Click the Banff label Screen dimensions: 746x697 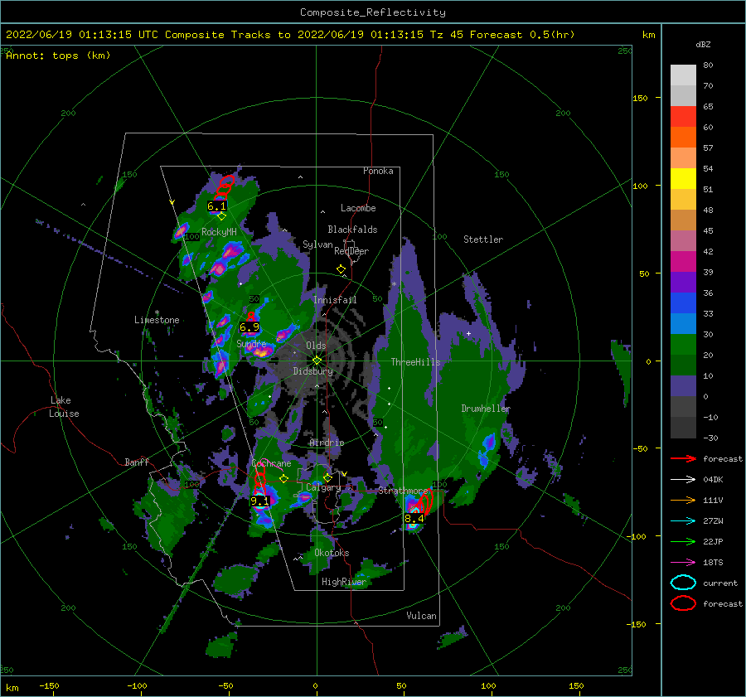click(x=137, y=462)
